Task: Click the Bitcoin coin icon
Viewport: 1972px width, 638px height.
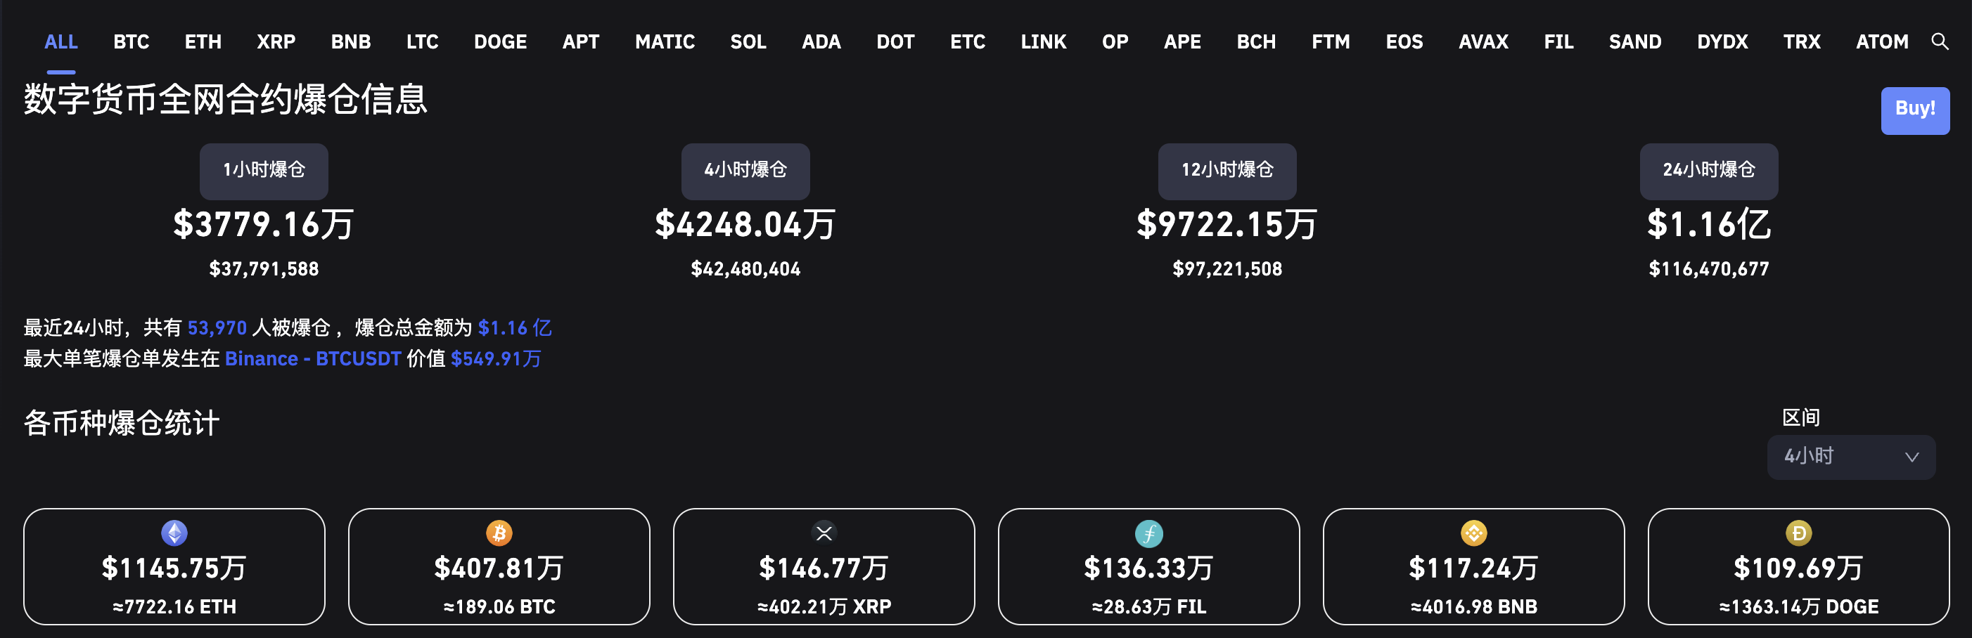Action: (x=499, y=533)
